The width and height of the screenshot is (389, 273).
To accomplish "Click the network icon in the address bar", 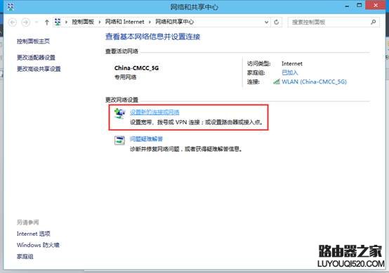I will [x=58, y=22].
